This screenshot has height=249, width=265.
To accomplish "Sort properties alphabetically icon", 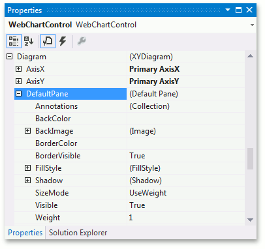I will point(29,41).
